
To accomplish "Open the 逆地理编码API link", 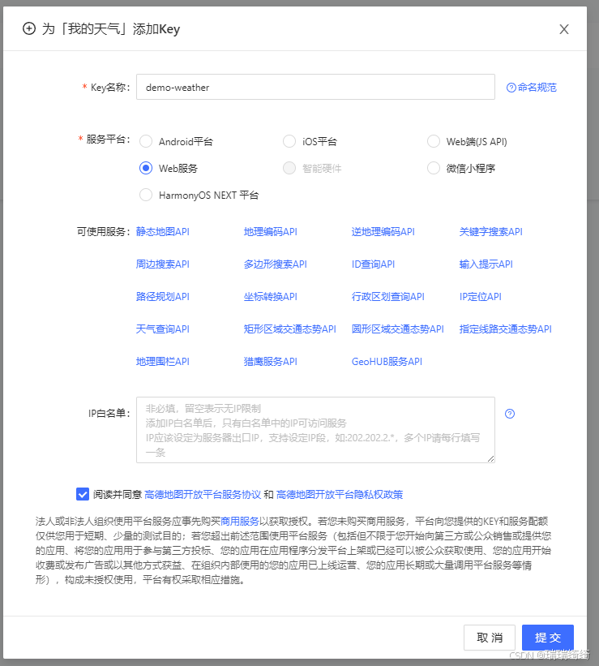I will (383, 231).
